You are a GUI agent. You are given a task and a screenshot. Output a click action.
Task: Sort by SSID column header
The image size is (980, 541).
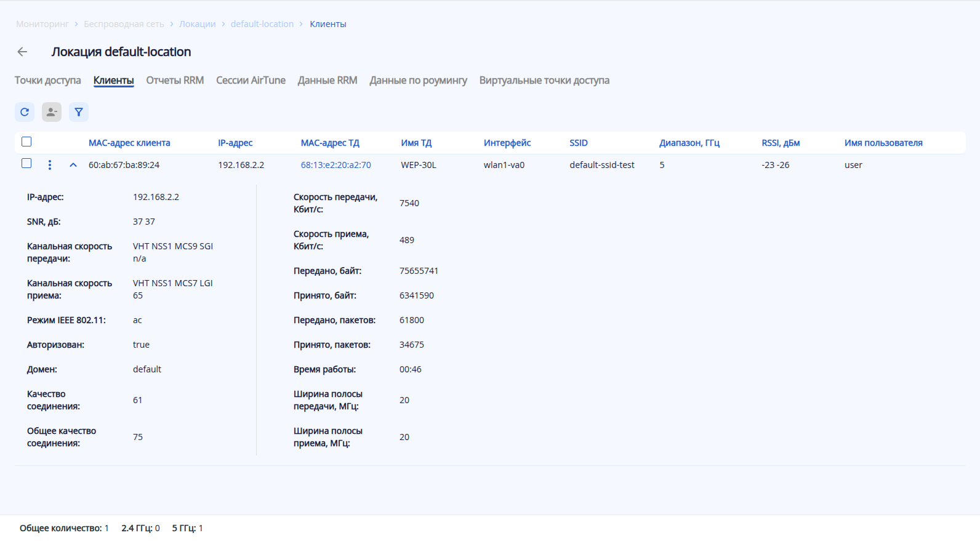[x=579, y=143]
